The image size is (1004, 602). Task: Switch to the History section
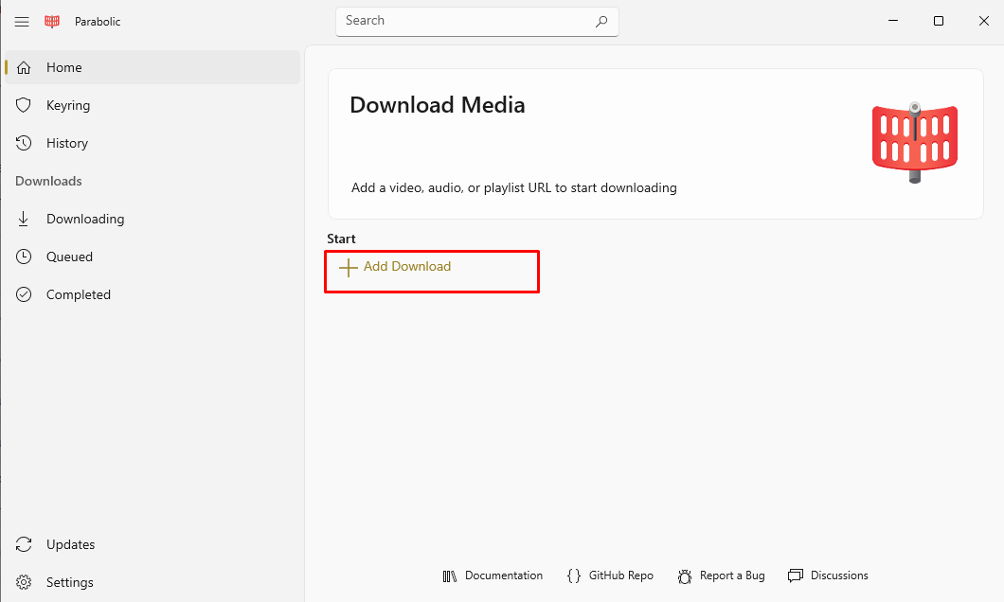(x=65, y=143)
